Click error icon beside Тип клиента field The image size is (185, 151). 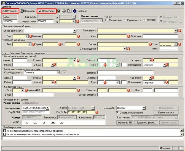point(179,31)
